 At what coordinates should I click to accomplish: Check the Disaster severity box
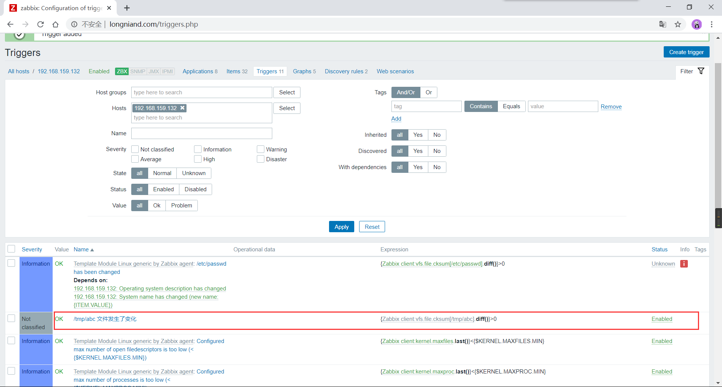click(261, 159)
